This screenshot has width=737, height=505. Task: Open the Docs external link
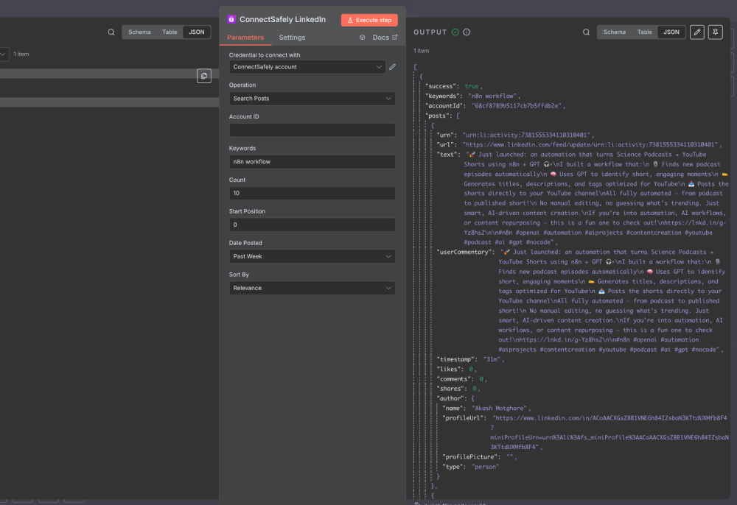[x=380, y=37]
